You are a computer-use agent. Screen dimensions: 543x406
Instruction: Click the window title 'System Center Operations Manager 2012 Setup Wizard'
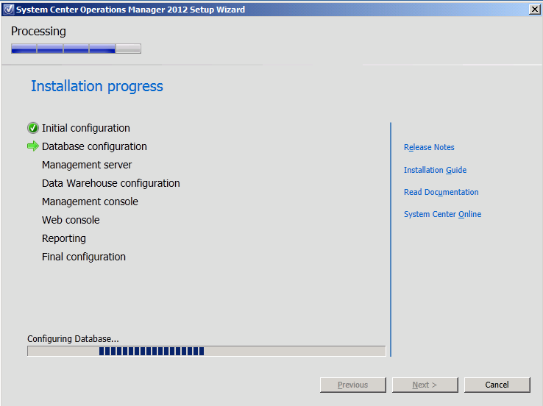pyautogui.click(x=130, y=10)
